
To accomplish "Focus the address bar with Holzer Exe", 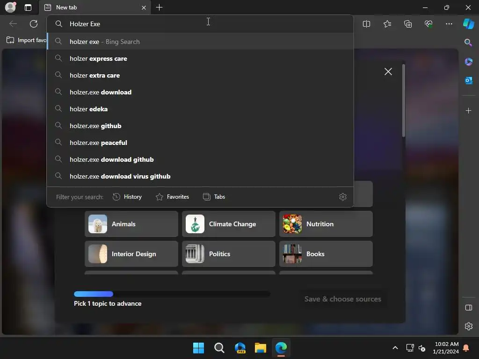I will [200, 24].
